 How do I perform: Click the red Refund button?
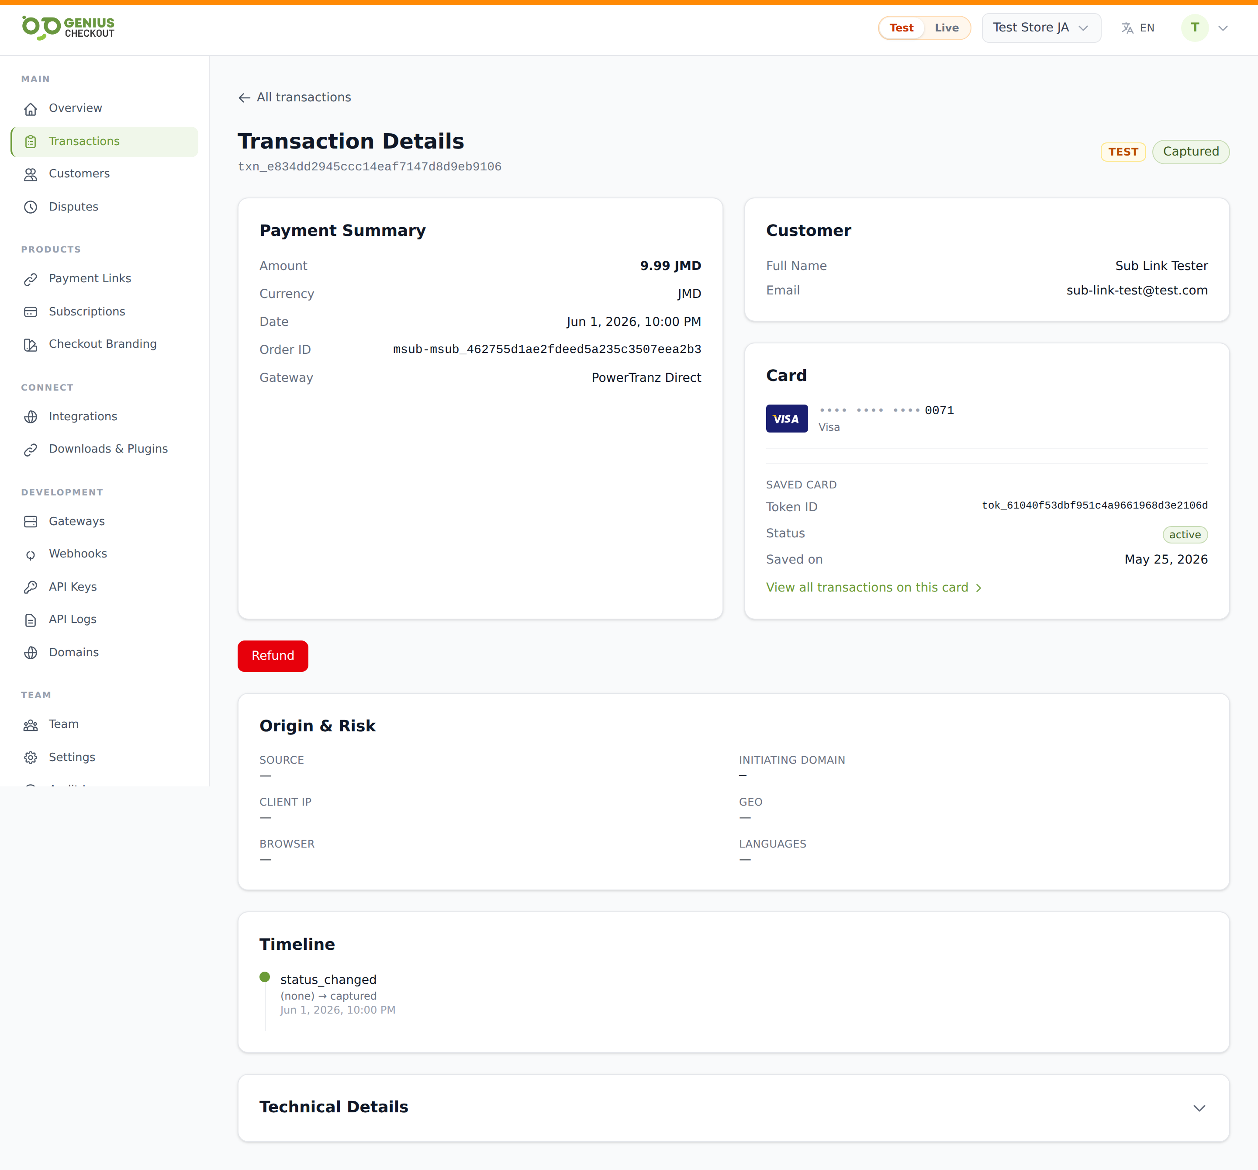tap(273, 655)
